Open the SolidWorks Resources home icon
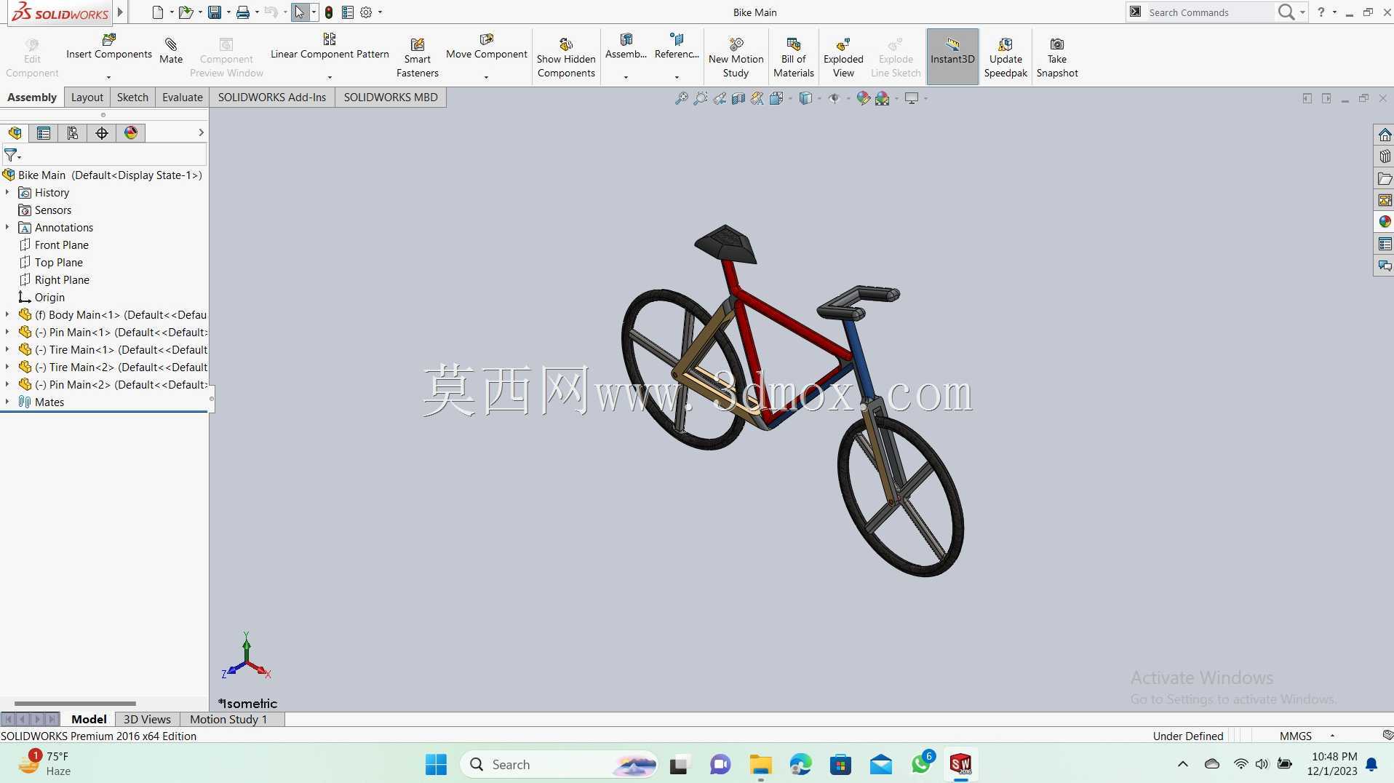 1385,135
